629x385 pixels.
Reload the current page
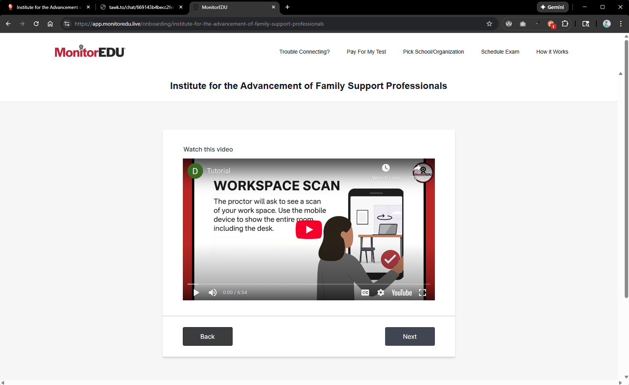pos(36,24)
